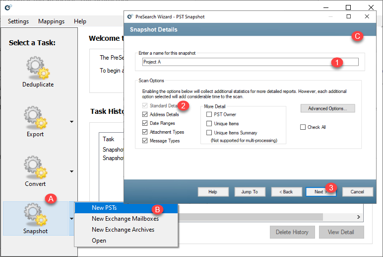Image resolution: width=383 pixels, height=257 pixels.
Task: Uncheck the Address Details checkbox
Action: [145, 115]
